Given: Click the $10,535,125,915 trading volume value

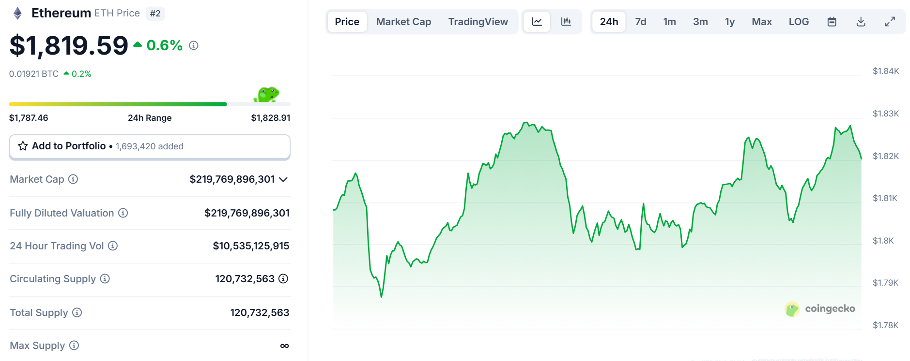Looking at the screenshot, I should click(251, 246).
